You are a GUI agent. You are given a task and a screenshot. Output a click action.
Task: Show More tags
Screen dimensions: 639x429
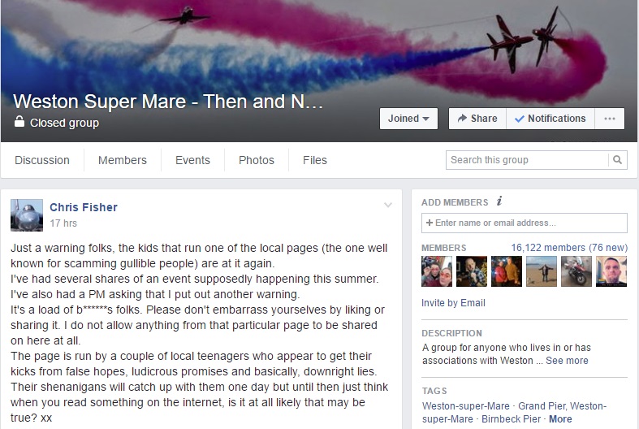(560, 418)
